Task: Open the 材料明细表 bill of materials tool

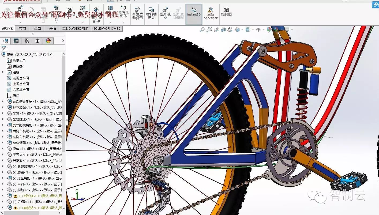Action: coord(151,14)
